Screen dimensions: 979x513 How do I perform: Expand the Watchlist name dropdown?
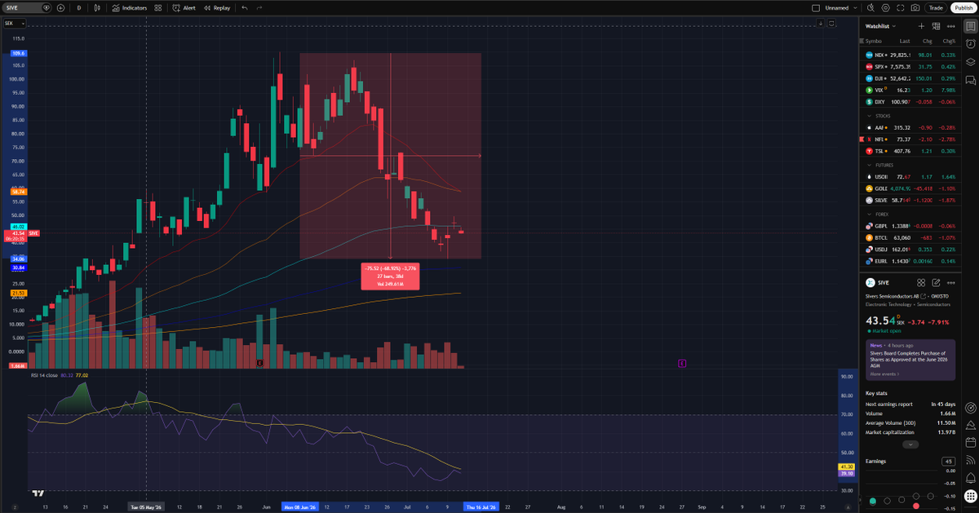881,26
